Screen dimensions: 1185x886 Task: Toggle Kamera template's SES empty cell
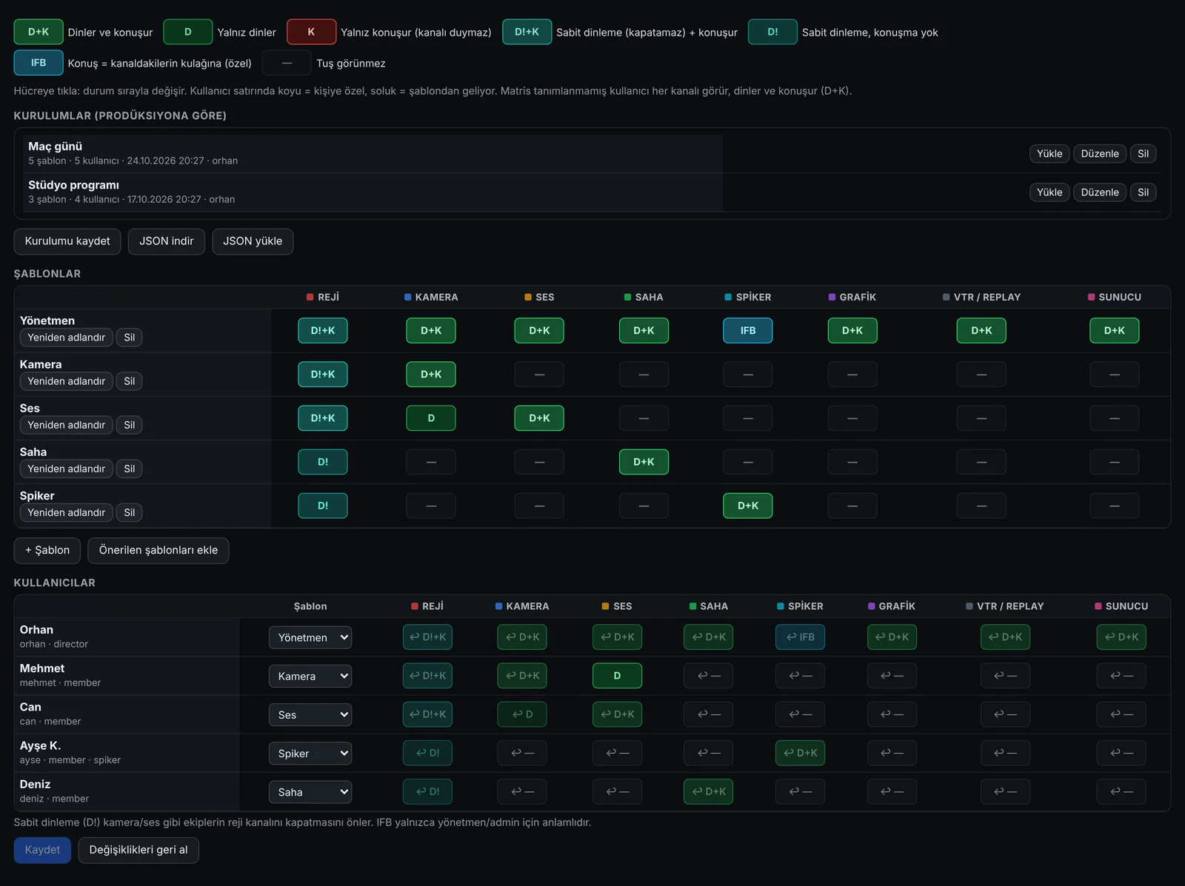click(539, 375)
